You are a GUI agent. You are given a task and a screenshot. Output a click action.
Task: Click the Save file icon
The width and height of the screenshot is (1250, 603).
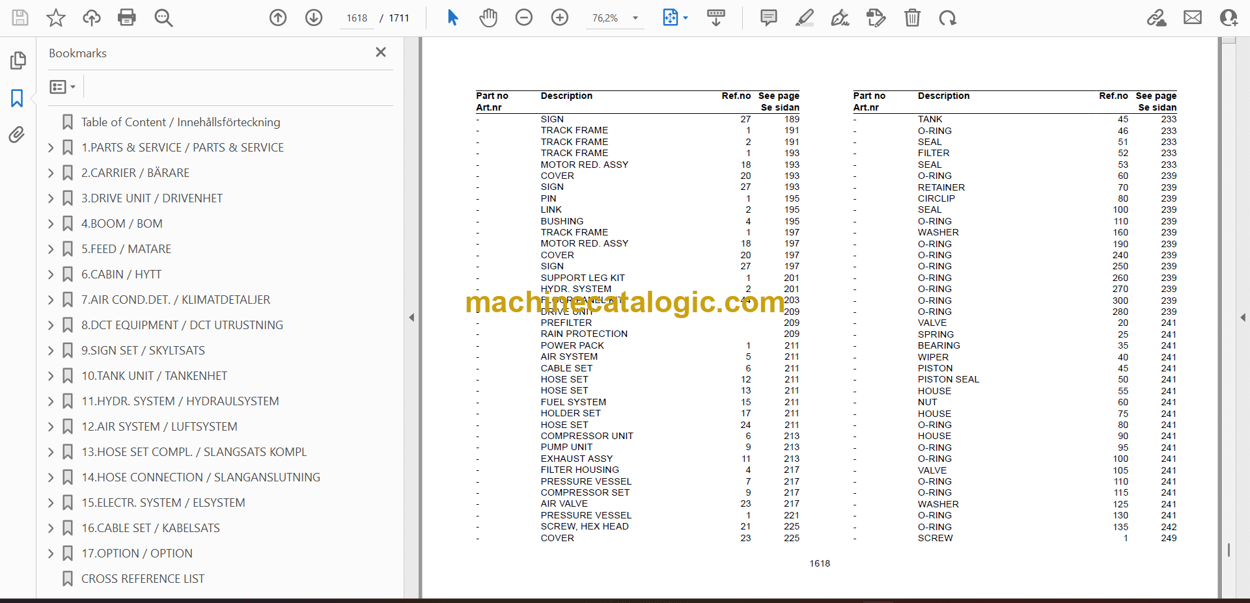coord(20,18)
